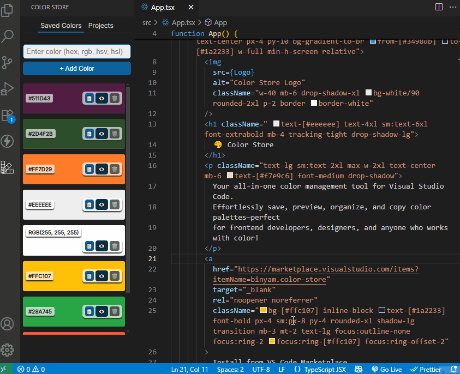This screenshot has height=374, width=460.
Task: Change encoding via UTF-8
Action: (x=261, y=369)
